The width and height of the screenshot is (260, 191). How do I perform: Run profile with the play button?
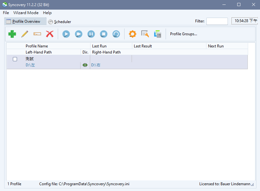(66, 34)
